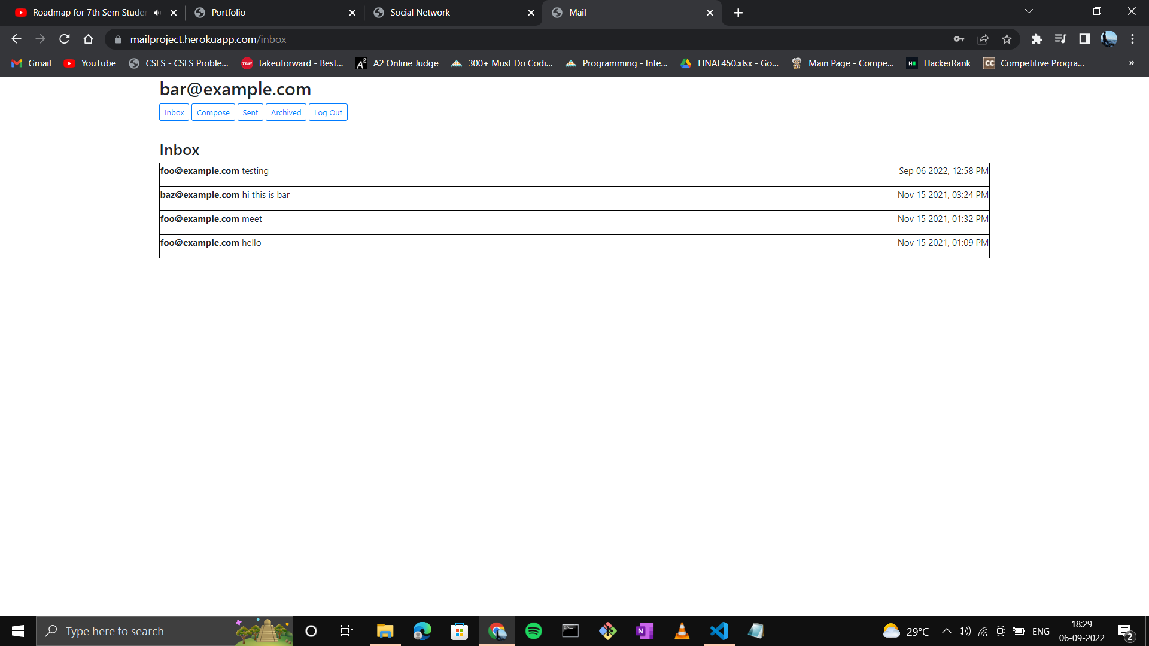The image size is (1149, 646).
Task: Open the browser extensions puzzle icon
Action: (x=1037, y=39)
